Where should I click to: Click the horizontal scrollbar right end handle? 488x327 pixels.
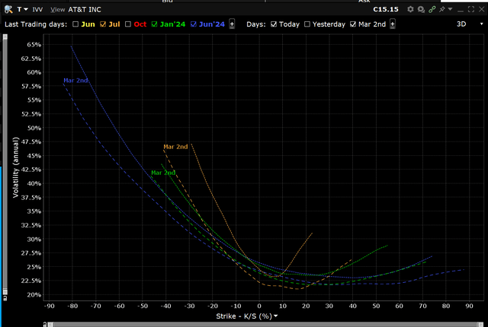click(481, 325)
